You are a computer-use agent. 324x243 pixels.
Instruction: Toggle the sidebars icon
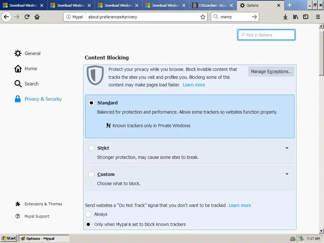coord(306,17)
